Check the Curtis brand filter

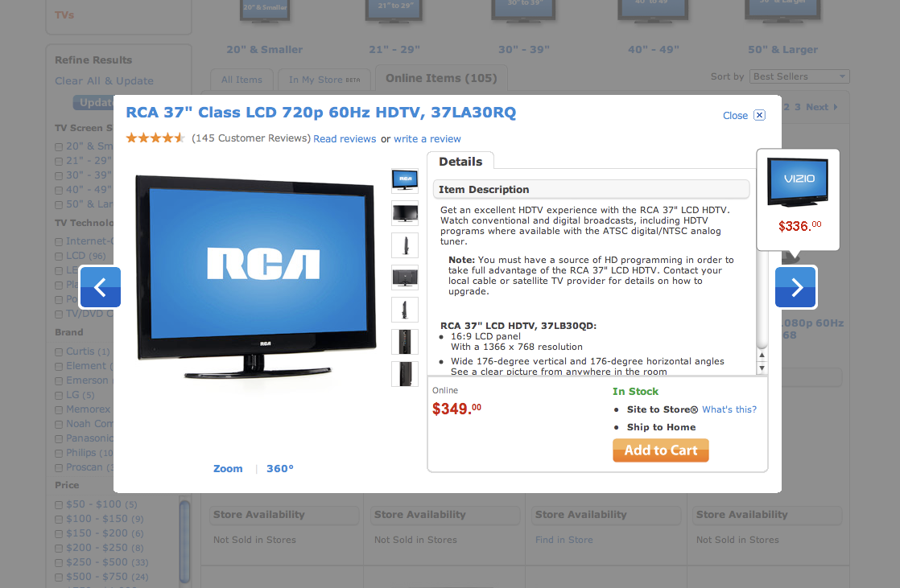tap(59, 352)
